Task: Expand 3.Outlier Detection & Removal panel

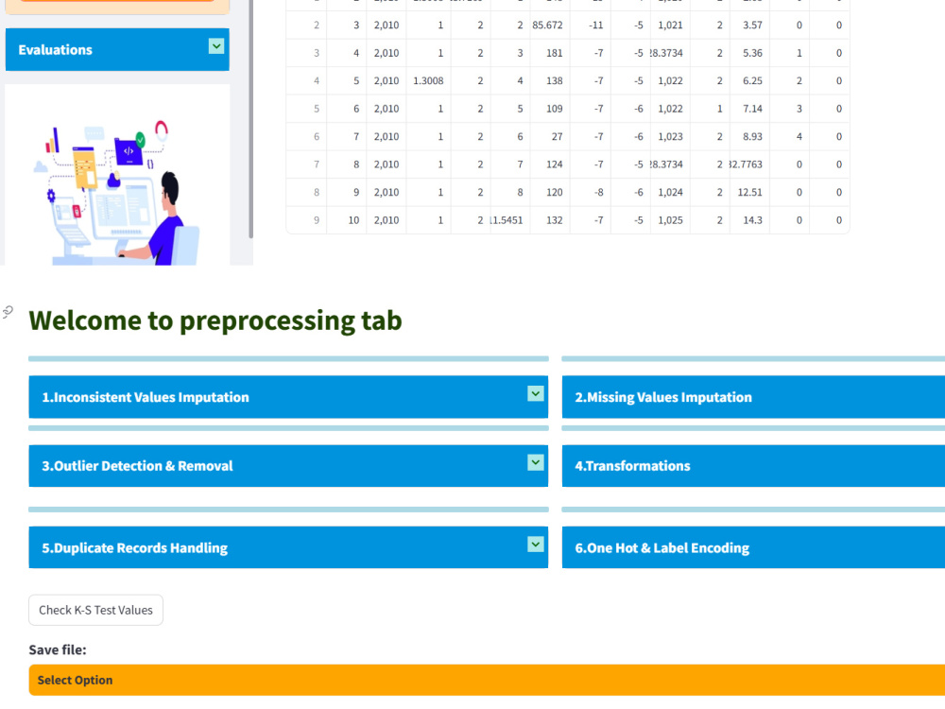Action: (x=288, y=466)
